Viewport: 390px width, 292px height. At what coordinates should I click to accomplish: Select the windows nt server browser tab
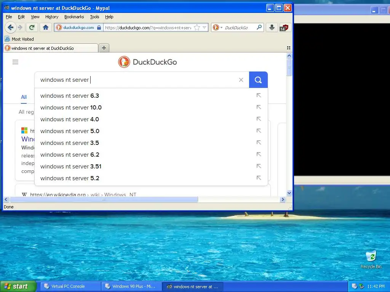tap(51, 48)
